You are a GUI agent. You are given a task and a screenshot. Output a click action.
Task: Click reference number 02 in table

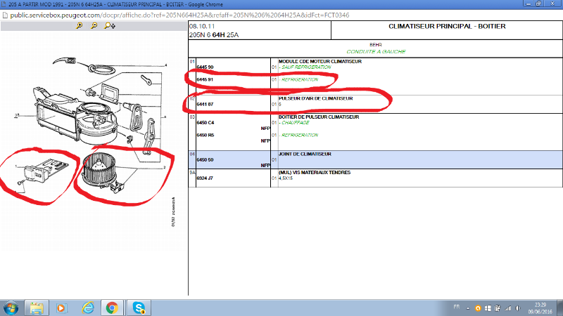click(x=192, y=98)
